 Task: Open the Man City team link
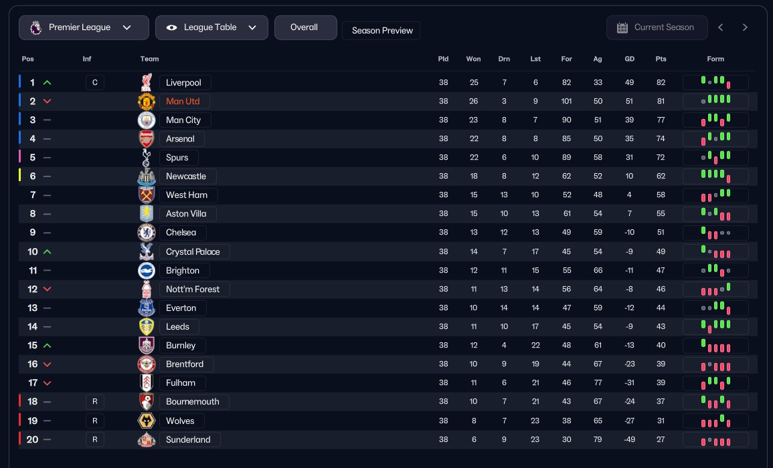coord(183,120)
